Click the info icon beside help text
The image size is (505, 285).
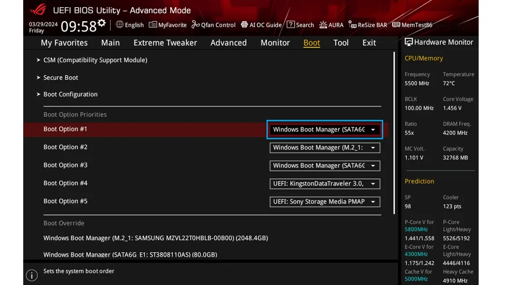click(32, 275)
